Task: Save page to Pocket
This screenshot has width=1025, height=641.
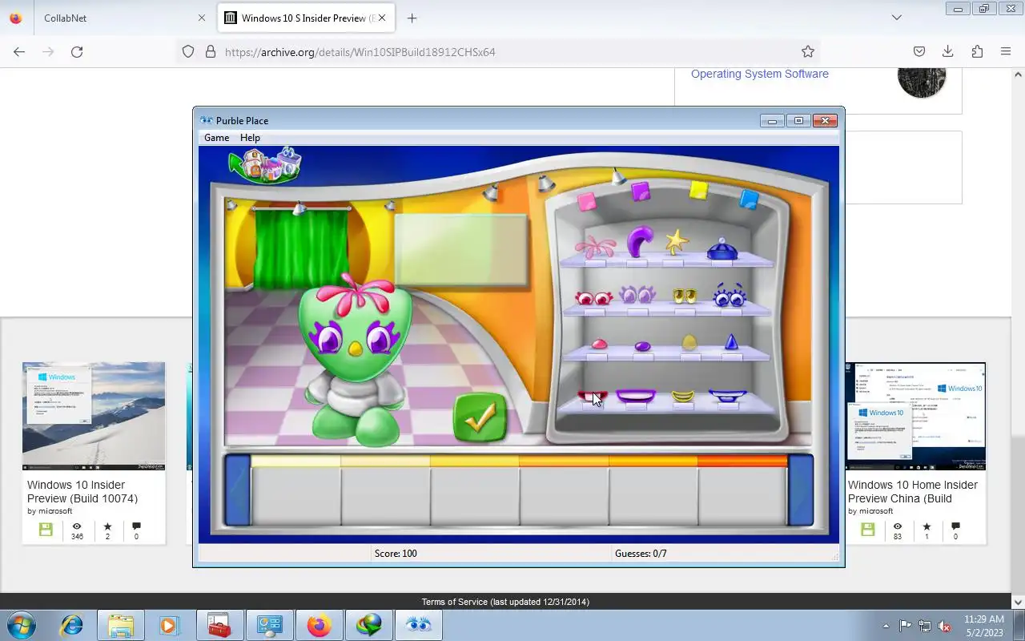Action: click(x=919, y=51)
